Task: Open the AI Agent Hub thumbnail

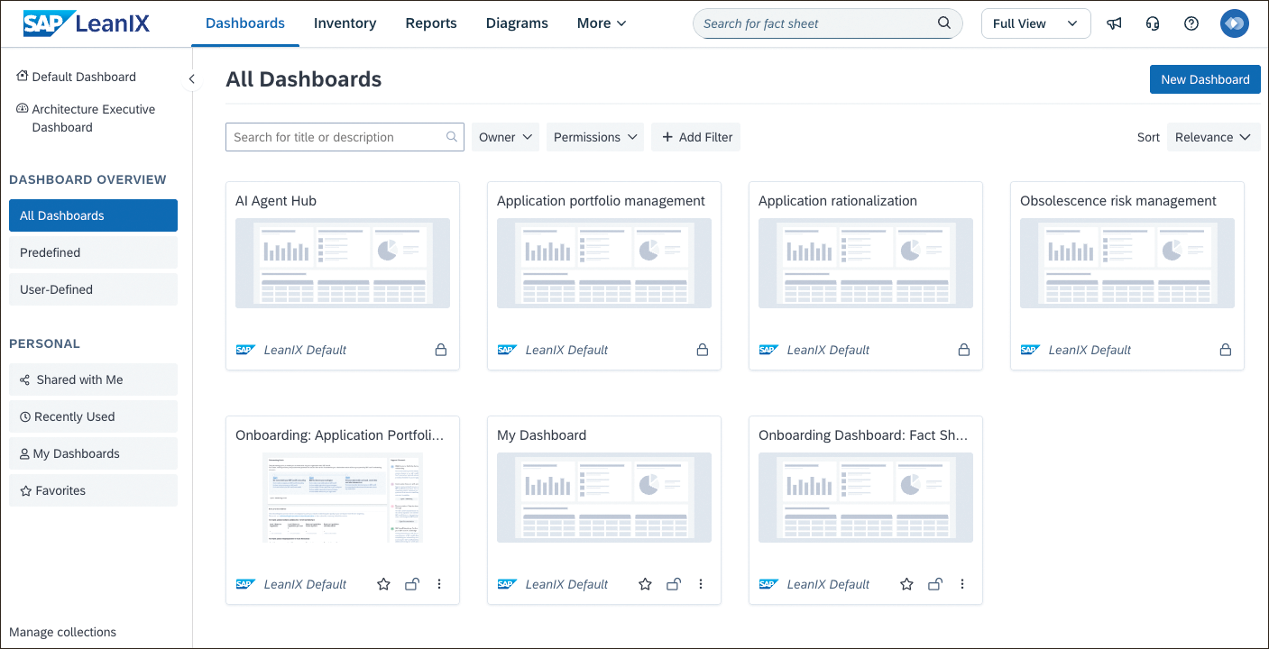Action: 343,263
